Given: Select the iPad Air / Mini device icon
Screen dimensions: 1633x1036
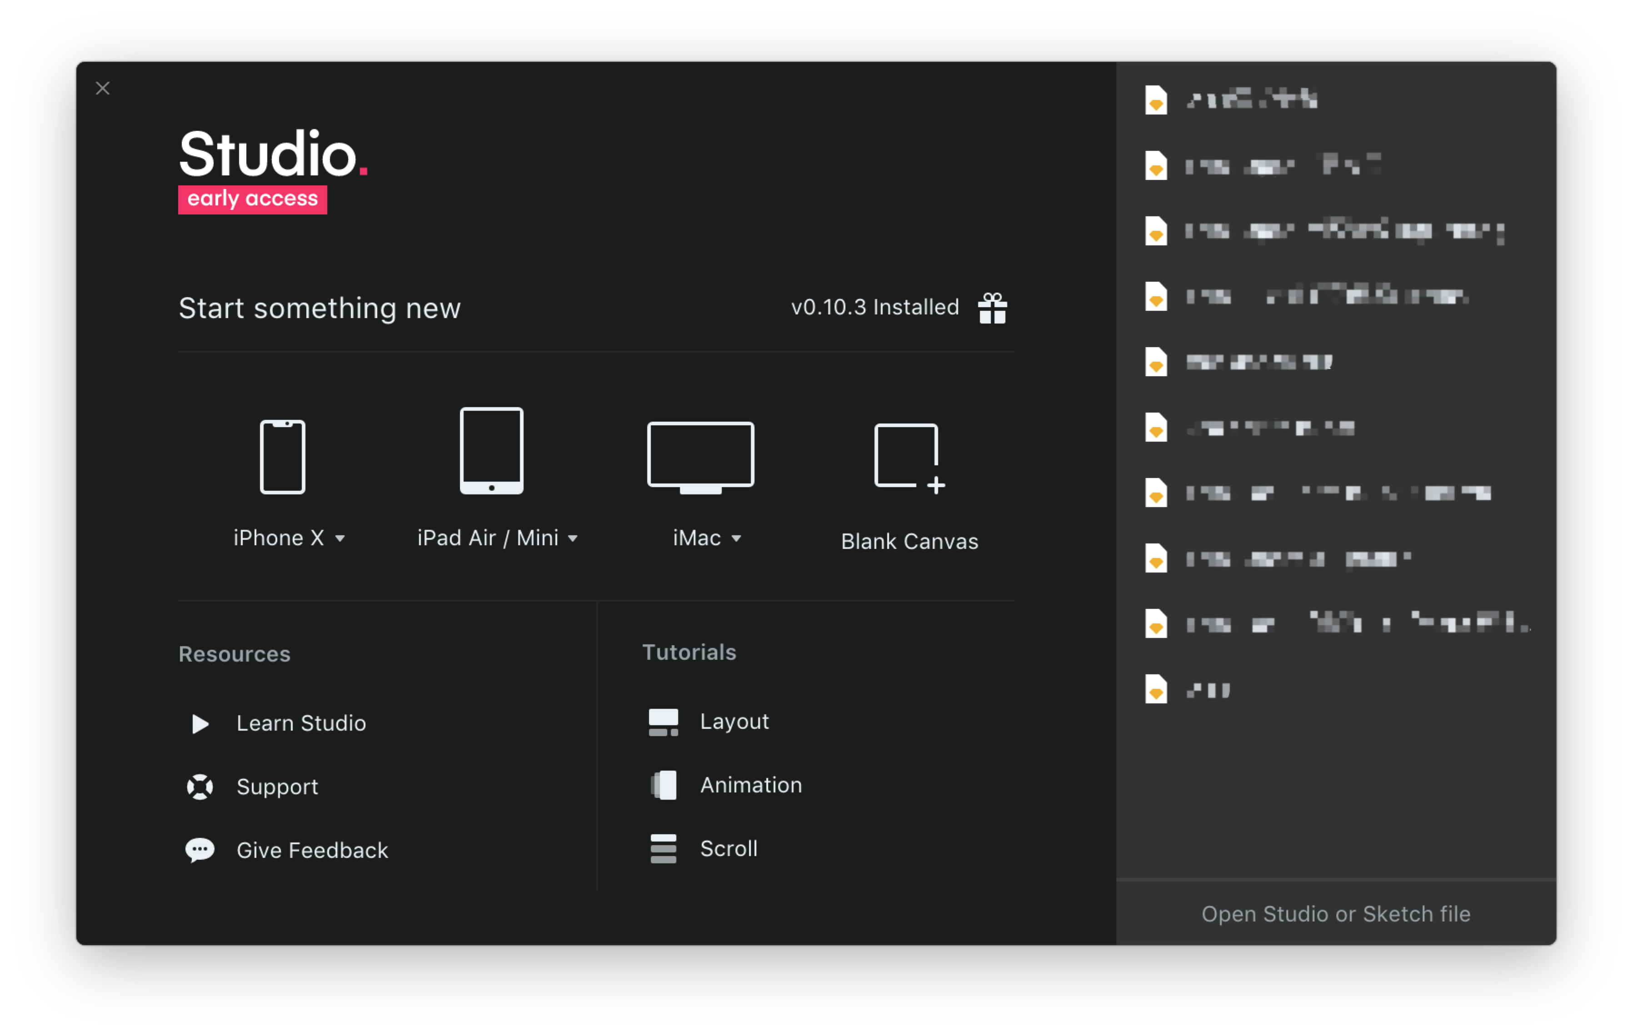Looking at the screenshot, I should (x=491, y=451).
